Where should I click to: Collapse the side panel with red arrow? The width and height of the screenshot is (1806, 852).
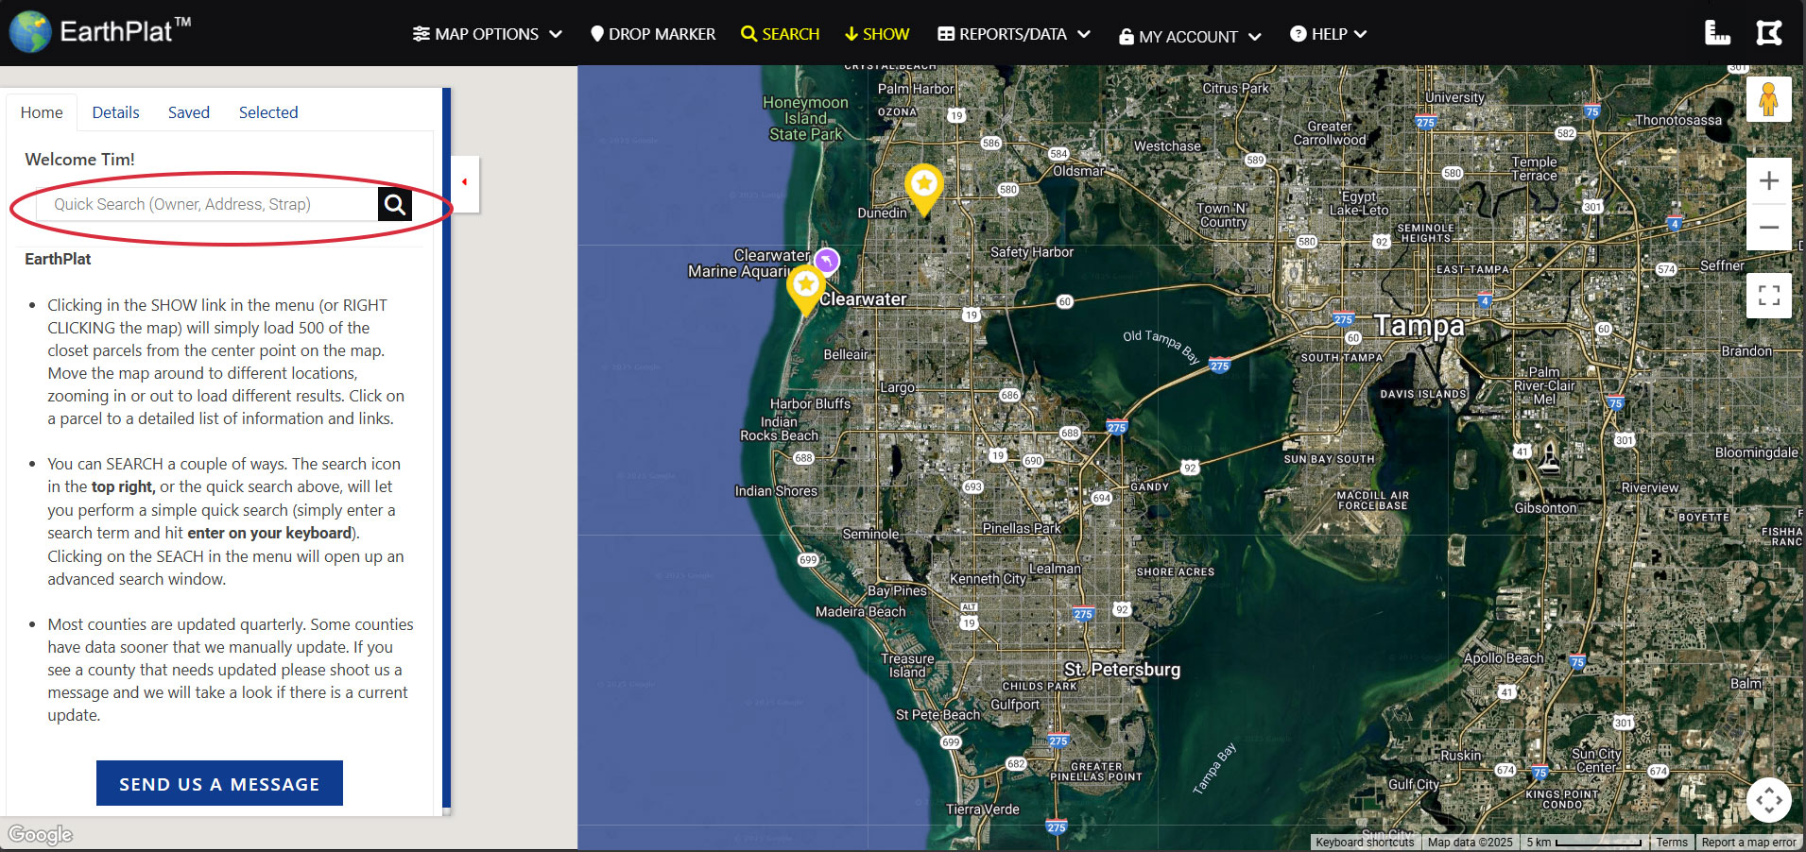464,182
